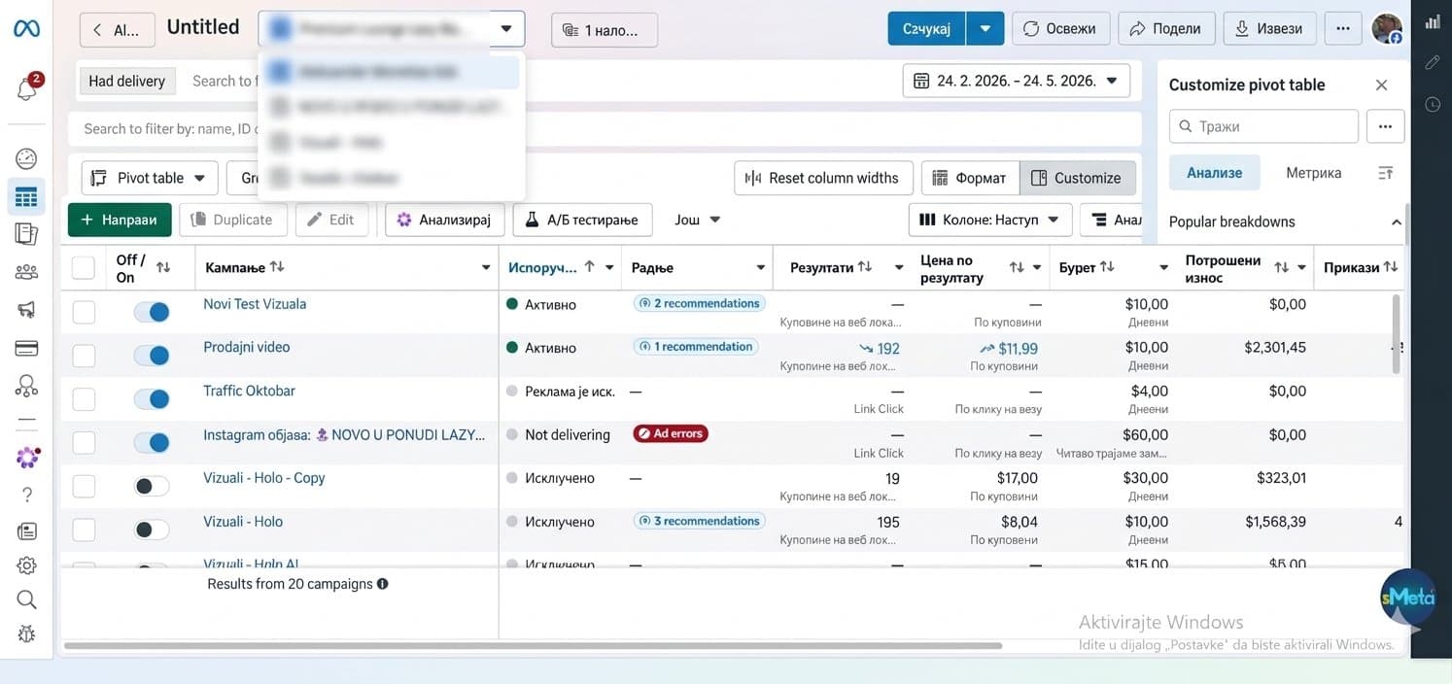
Task: Open the purple flower AI icon
Action: (x=27, y=457)
